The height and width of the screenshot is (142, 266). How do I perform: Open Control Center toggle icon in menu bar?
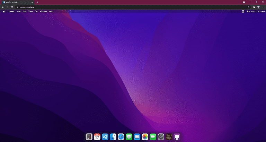243,11
